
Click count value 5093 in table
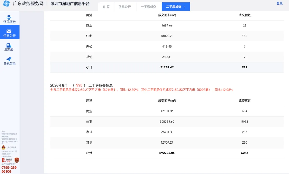click(245, 122)
